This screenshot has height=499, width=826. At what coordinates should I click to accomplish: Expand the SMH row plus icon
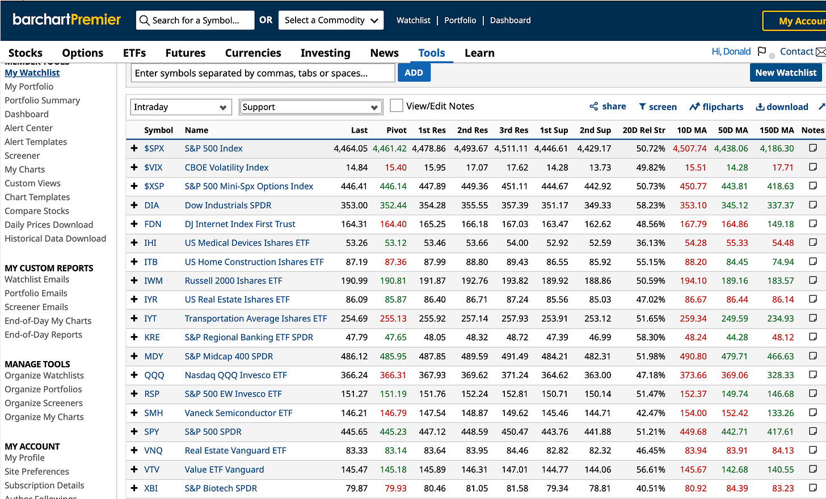coord(134,413)
